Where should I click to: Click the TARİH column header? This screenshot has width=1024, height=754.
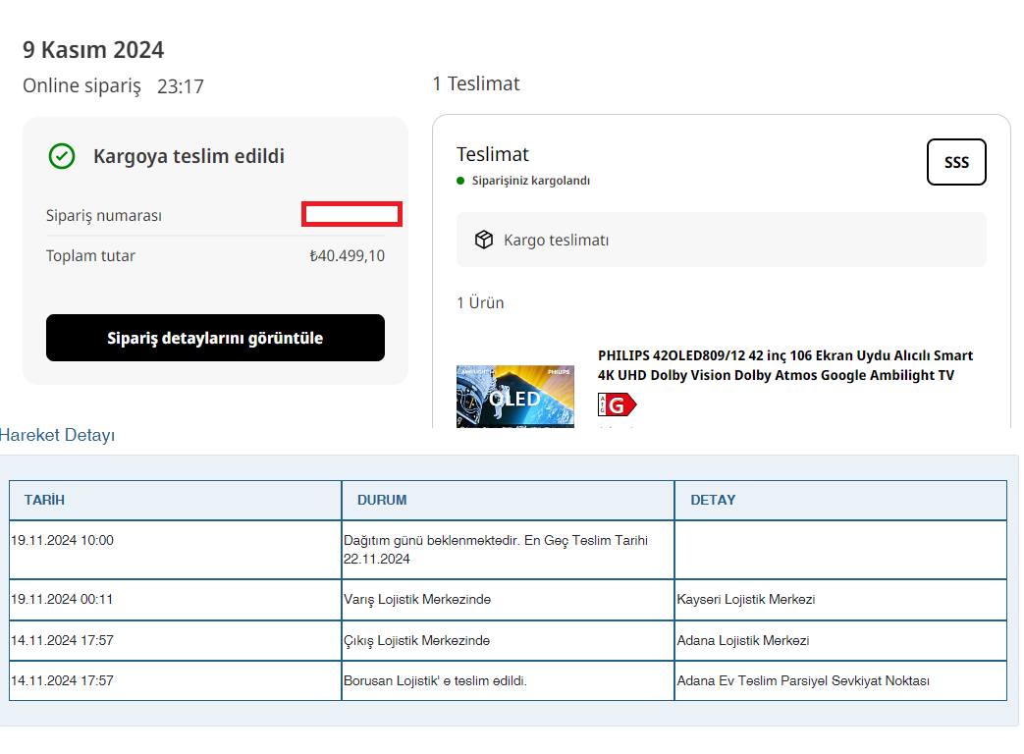click(175, 500)
